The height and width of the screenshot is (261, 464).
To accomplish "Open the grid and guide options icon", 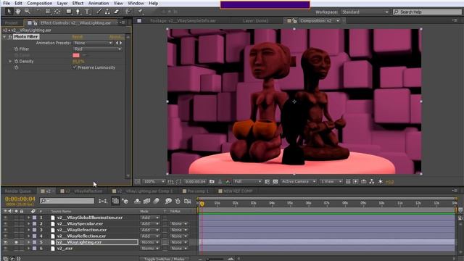I will click(x=171, y=181).
